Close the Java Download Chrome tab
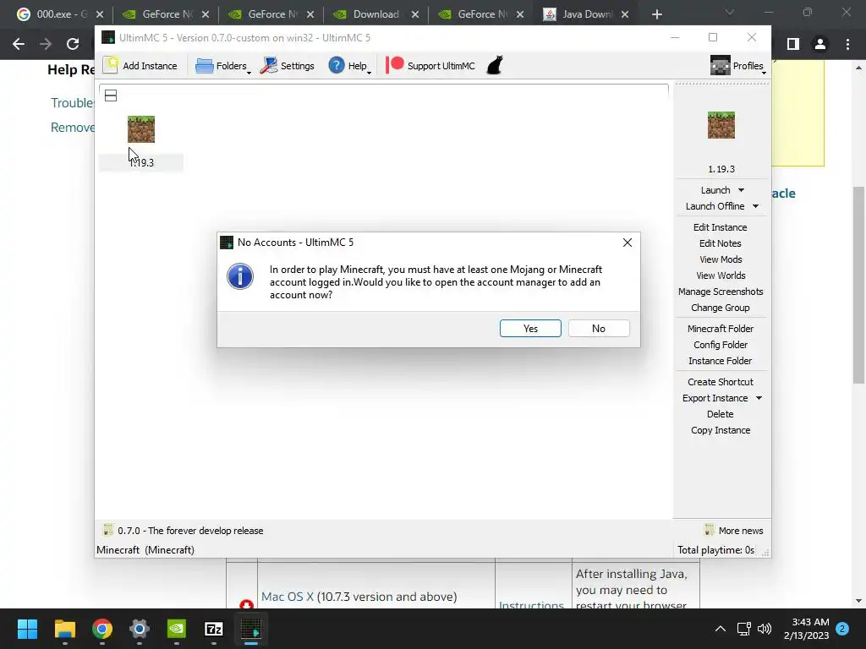The image size is (866, 649). click(625, 14)
